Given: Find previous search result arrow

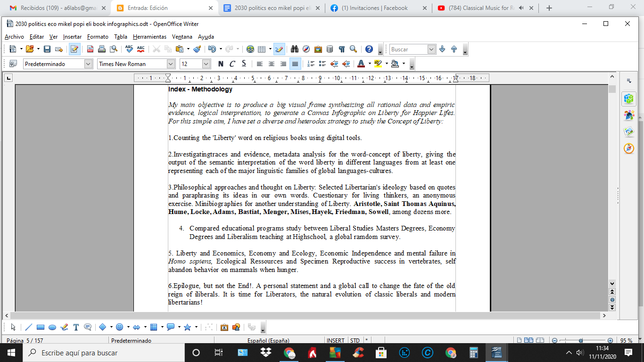Looking at the screenshot, I should click(454, 49).
